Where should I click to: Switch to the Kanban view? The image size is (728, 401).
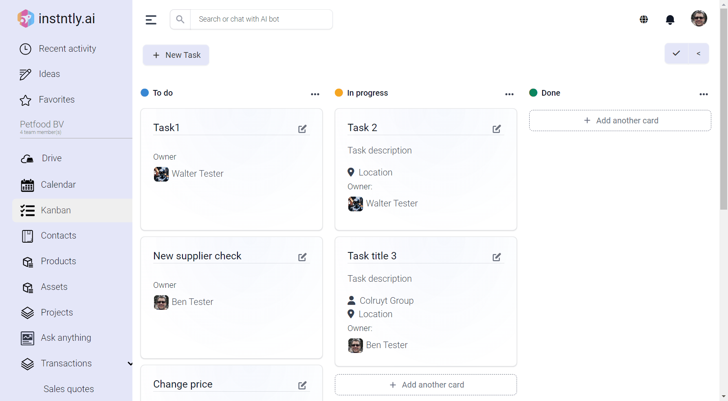pyautogui.click(x=56, y=210)
